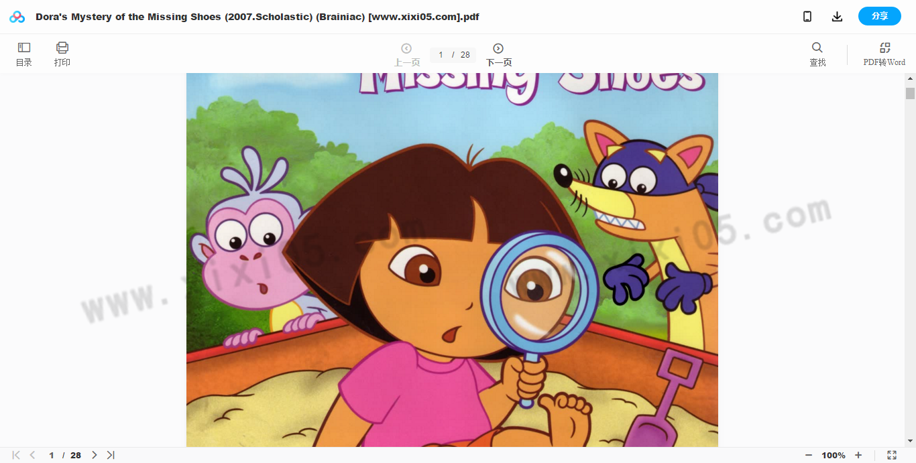
Task: Open the 目录 table of contents panel
Action: pyautogui.click(x=24, y=54)
